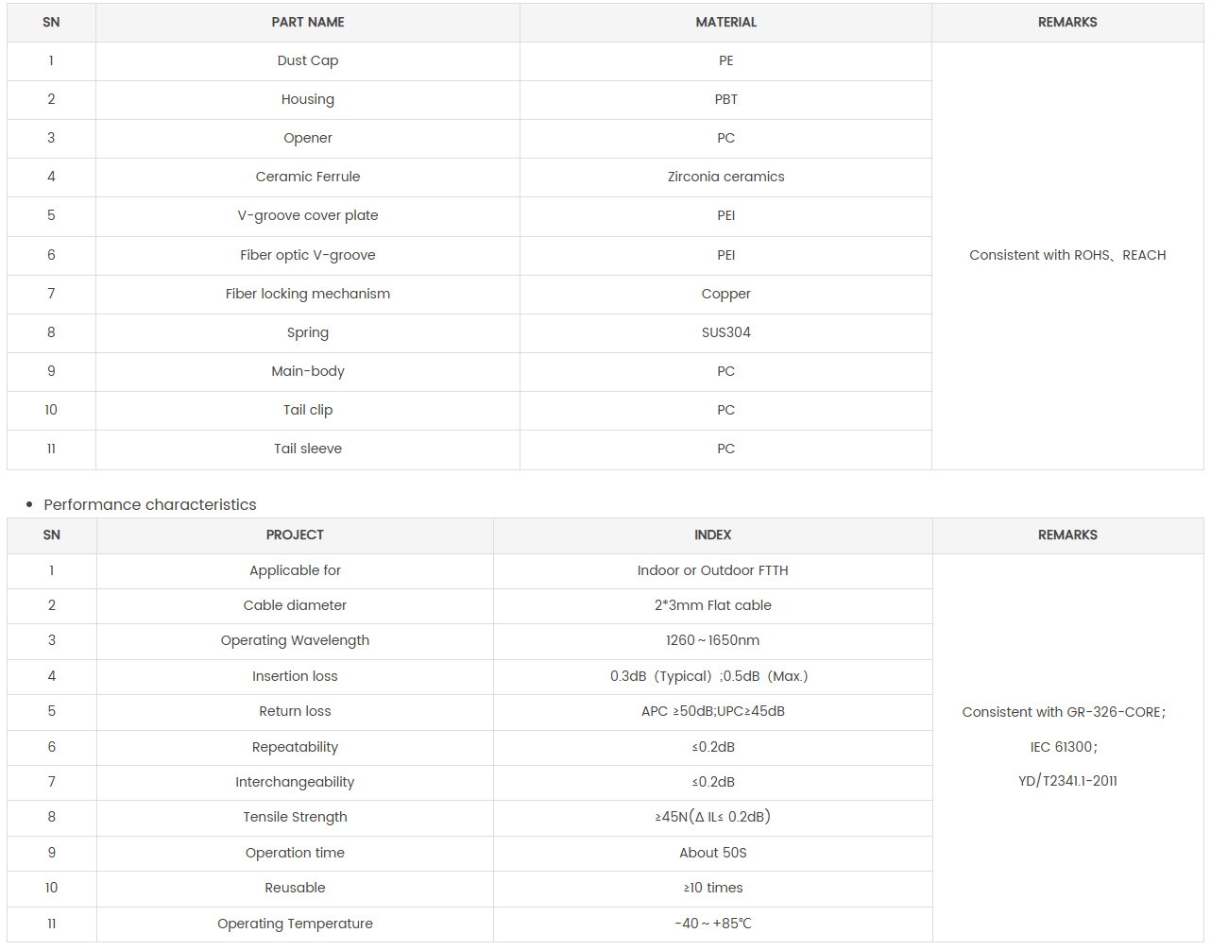Click the Copper material cell
Image resolution: width=1211 pixels, height=950 pixels.
(725, 294)
